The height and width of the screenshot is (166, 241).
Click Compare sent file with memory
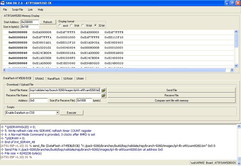(x=171, y=101)
